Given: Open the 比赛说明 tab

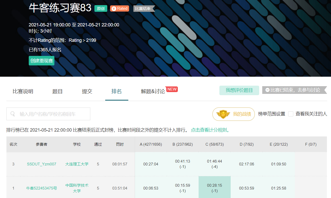Looking at the screenshot, I should click(23, 91).
